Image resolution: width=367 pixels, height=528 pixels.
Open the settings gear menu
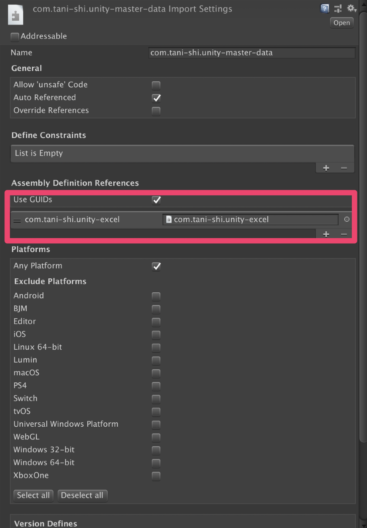(351, 8)
